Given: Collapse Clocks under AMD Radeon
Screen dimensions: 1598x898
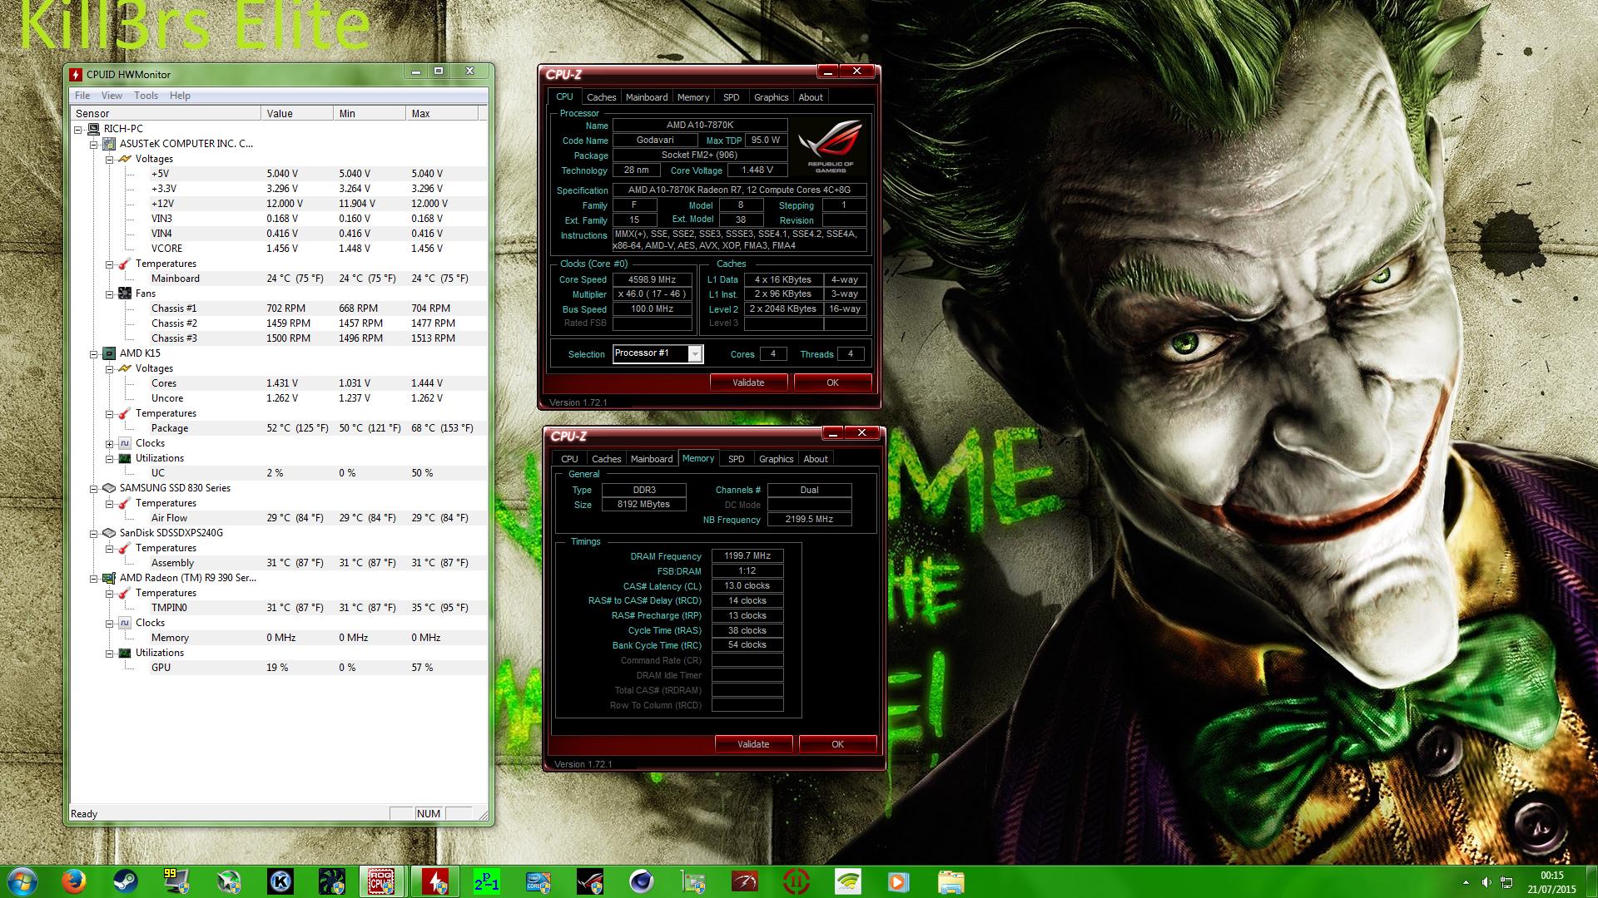Looking at the screenshot, I should (109, 624).
